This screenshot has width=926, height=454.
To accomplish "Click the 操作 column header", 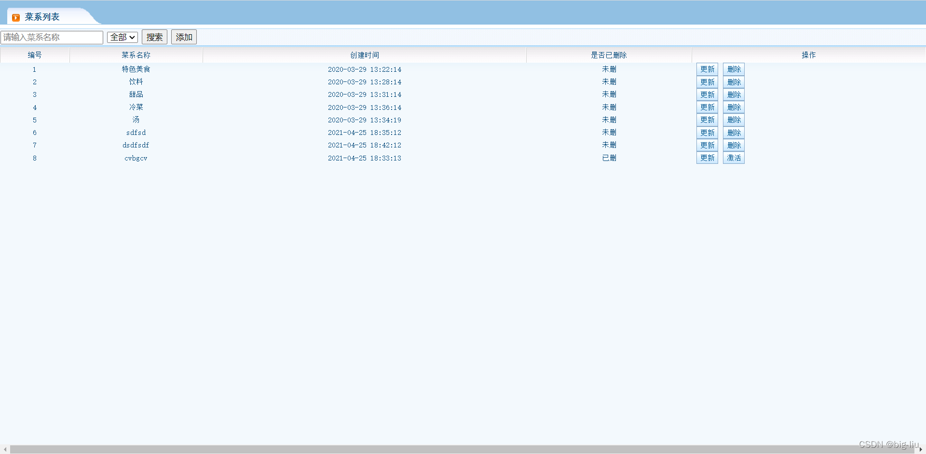I will [x=809, y=55].
